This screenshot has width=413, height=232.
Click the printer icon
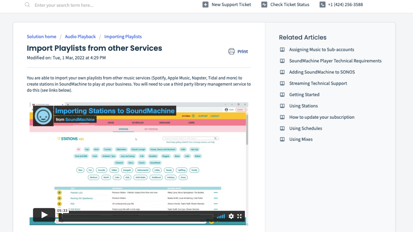pos(231,51)
